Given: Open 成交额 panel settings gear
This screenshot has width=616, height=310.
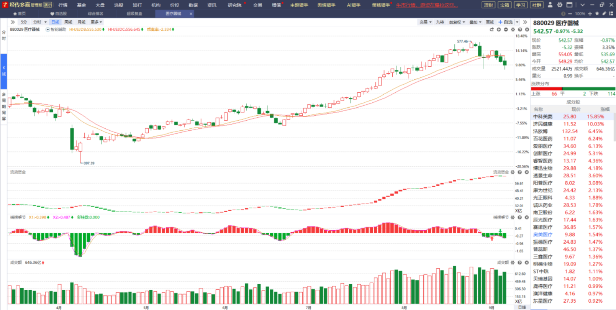Looking at the screenshot, I should 513,262.
